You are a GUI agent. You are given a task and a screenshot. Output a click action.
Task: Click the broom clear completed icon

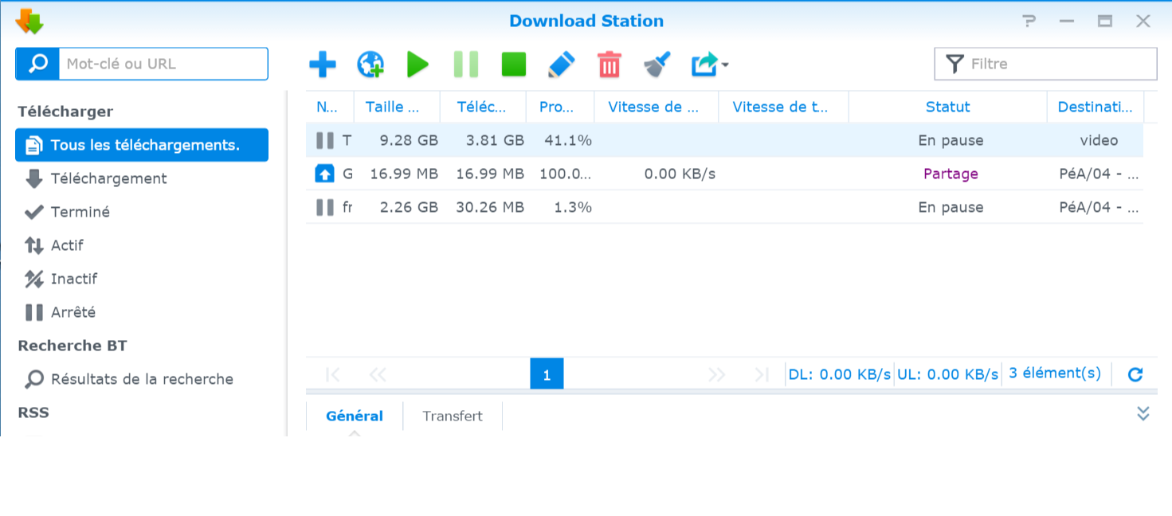(x=657, y=64)
